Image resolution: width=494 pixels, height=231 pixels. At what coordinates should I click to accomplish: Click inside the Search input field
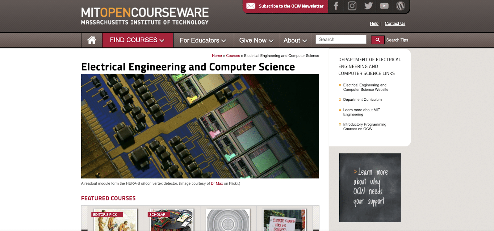(x=341, y=40)
